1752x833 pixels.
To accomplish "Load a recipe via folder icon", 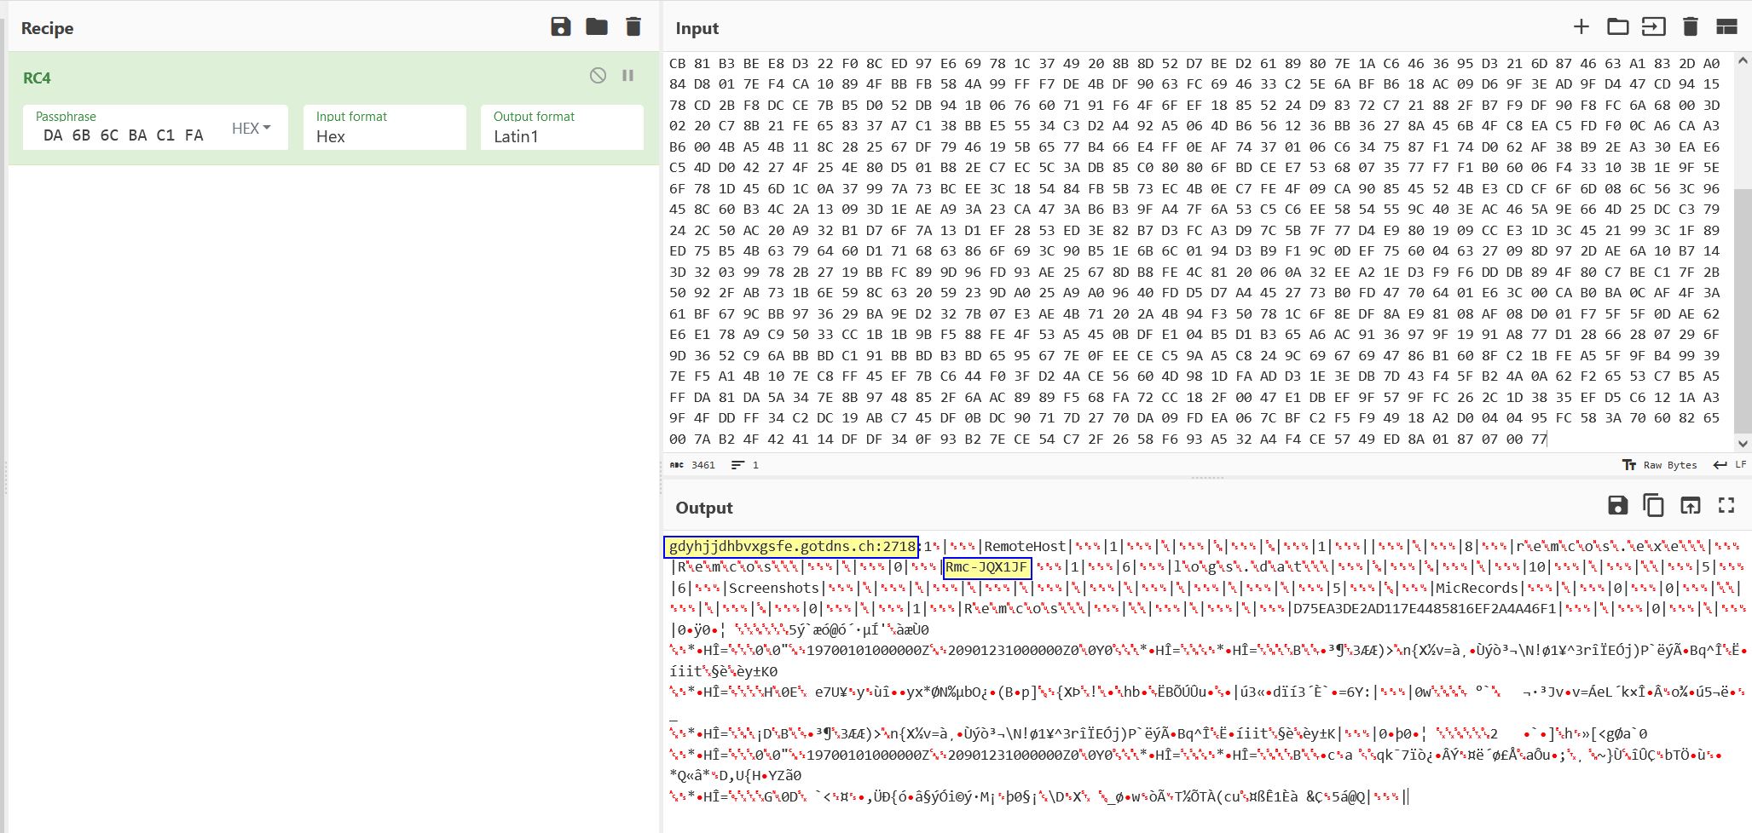I will (597, 26).
